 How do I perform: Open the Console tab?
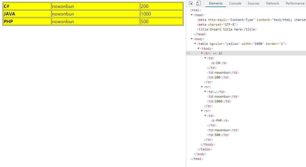tap(235, 3)
